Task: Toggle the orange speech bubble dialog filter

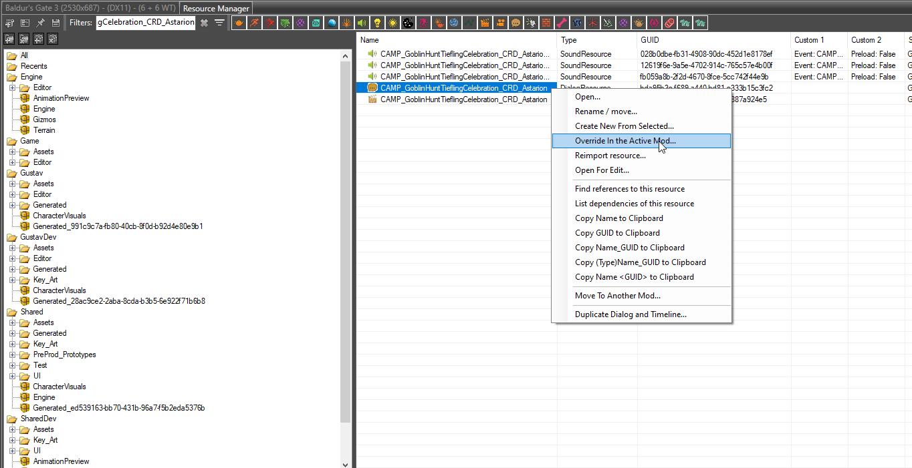Action: [x=516, y=23]
